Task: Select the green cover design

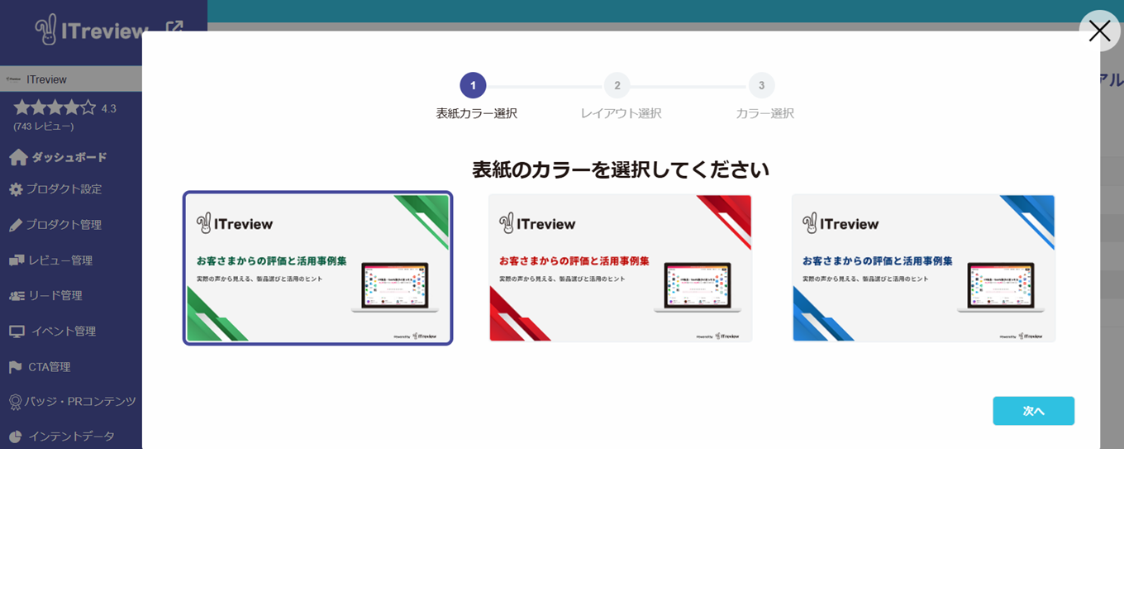Action: point(317,268)
